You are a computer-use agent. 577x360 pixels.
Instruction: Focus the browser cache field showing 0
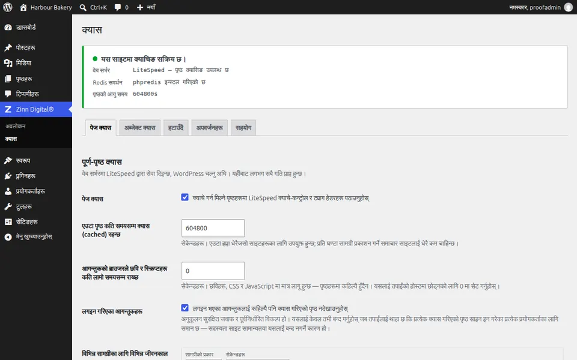(213, 271)
